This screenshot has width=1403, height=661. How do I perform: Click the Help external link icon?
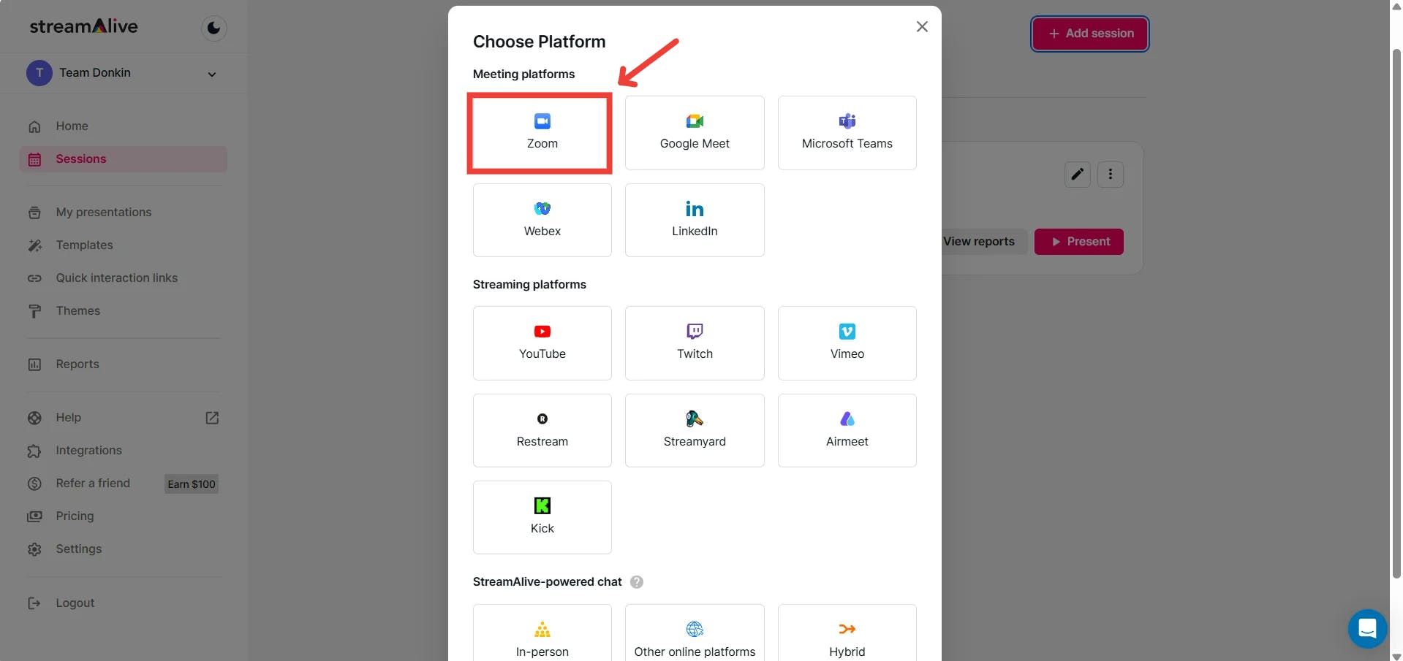tap(212, 418)
